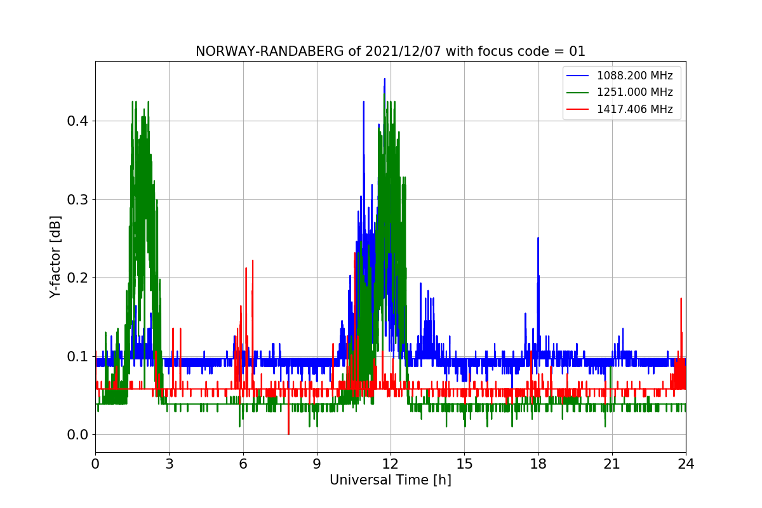Viewport: 762px width, 508px height.
Task: Click the x-axis tick label 9
Action: pos(317,464)
